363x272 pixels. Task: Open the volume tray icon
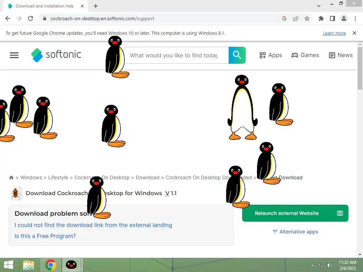329,265
